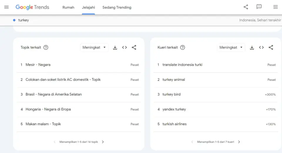Go to previous page of topics
This screenshot has height=153, width=282.
tap(55, 142)
